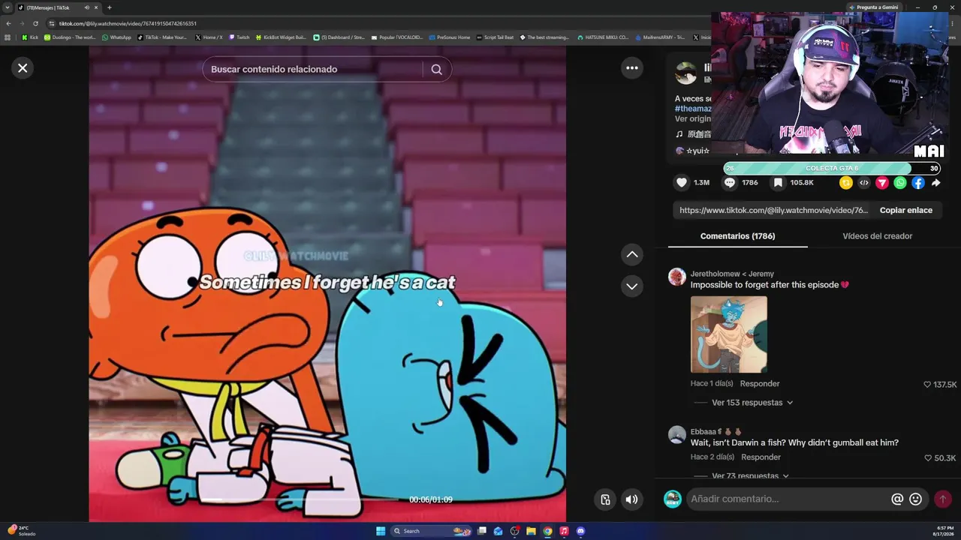The image size is (961, 540).
Task: Open File Explorer from taskbar
Action: click(x=531, y=531)
